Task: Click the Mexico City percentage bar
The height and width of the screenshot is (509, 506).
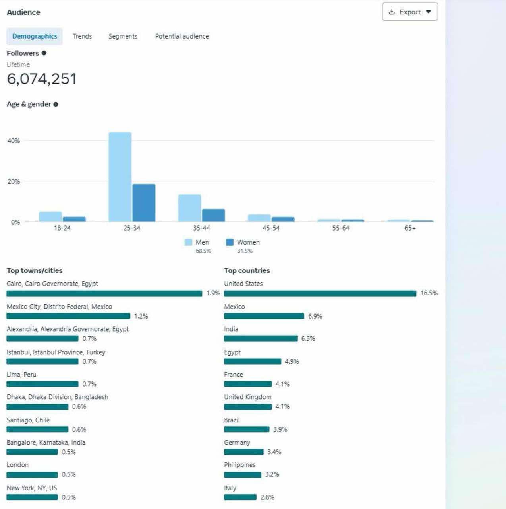Action: 68,316
